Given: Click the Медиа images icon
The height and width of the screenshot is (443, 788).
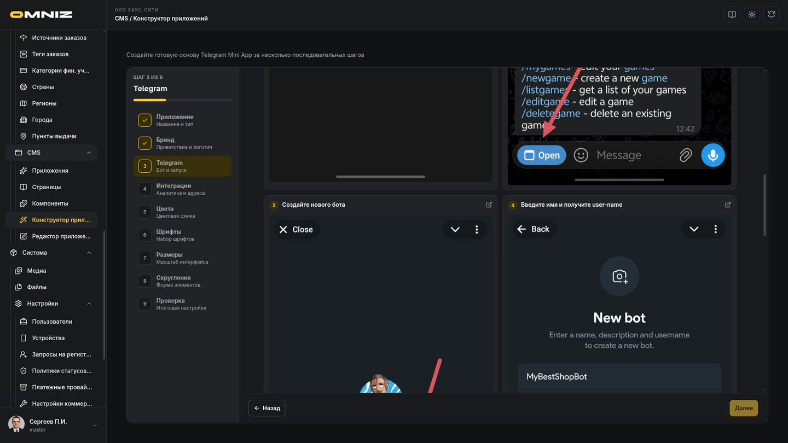Looking at the screenshot, I should tap(19, 271).
